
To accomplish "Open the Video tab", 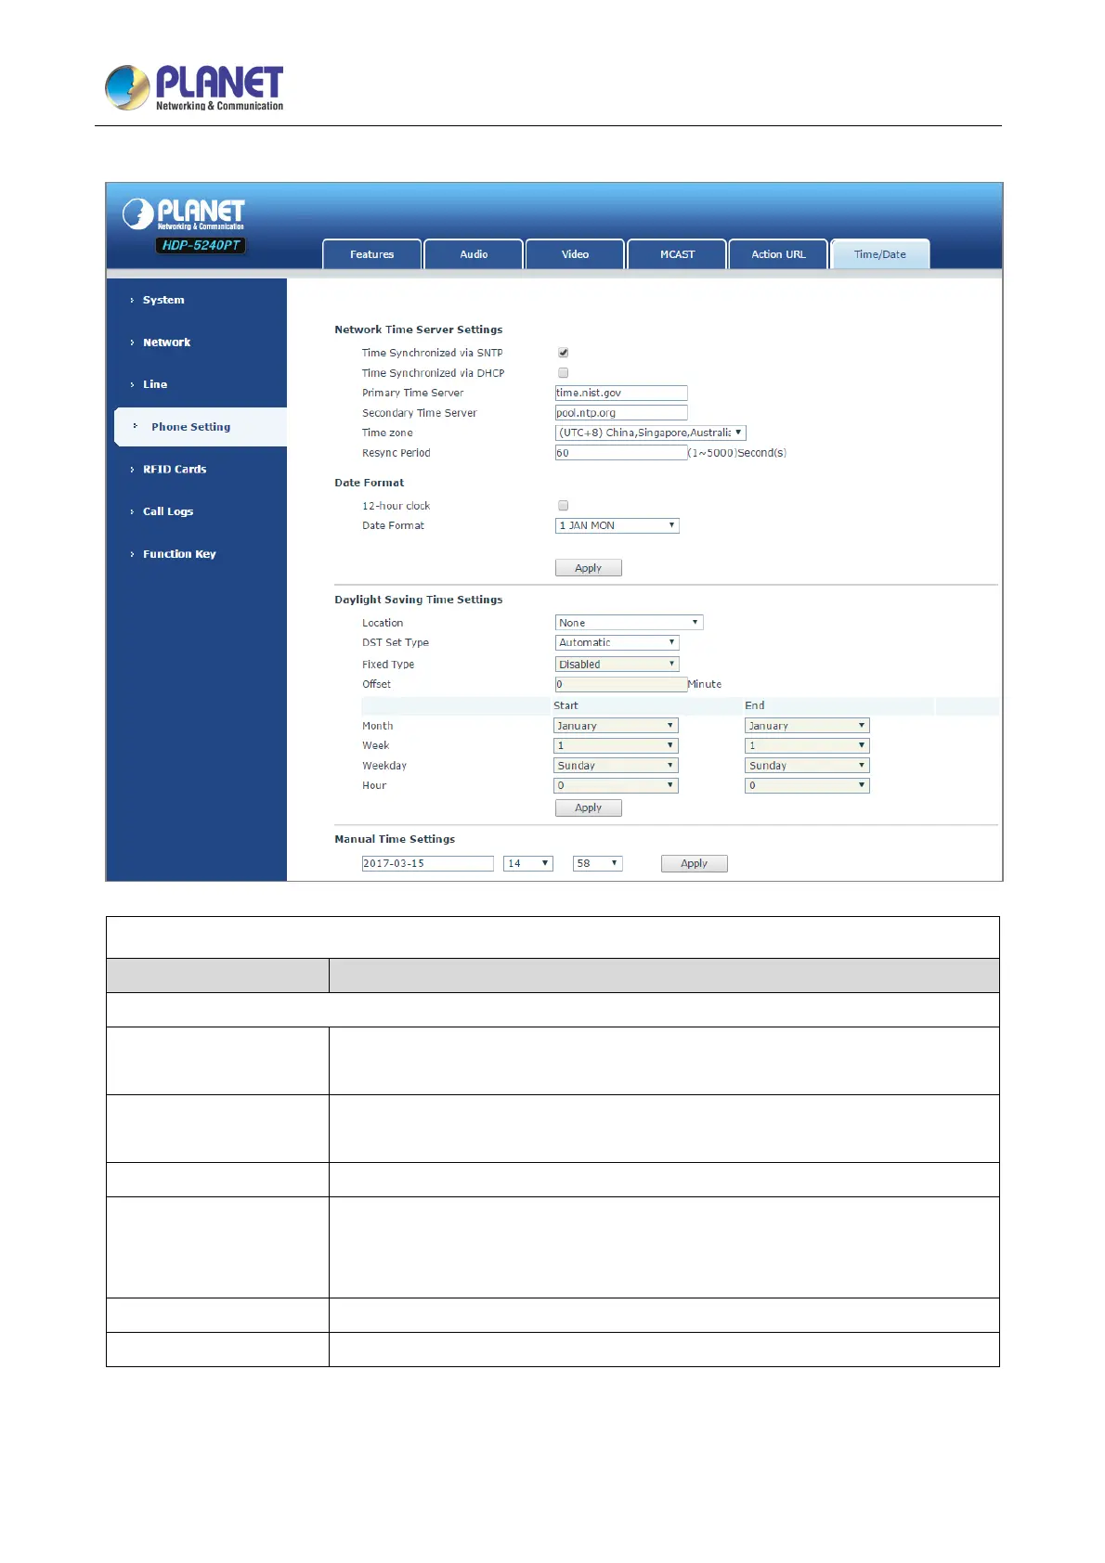I will (x=575, y=254).
